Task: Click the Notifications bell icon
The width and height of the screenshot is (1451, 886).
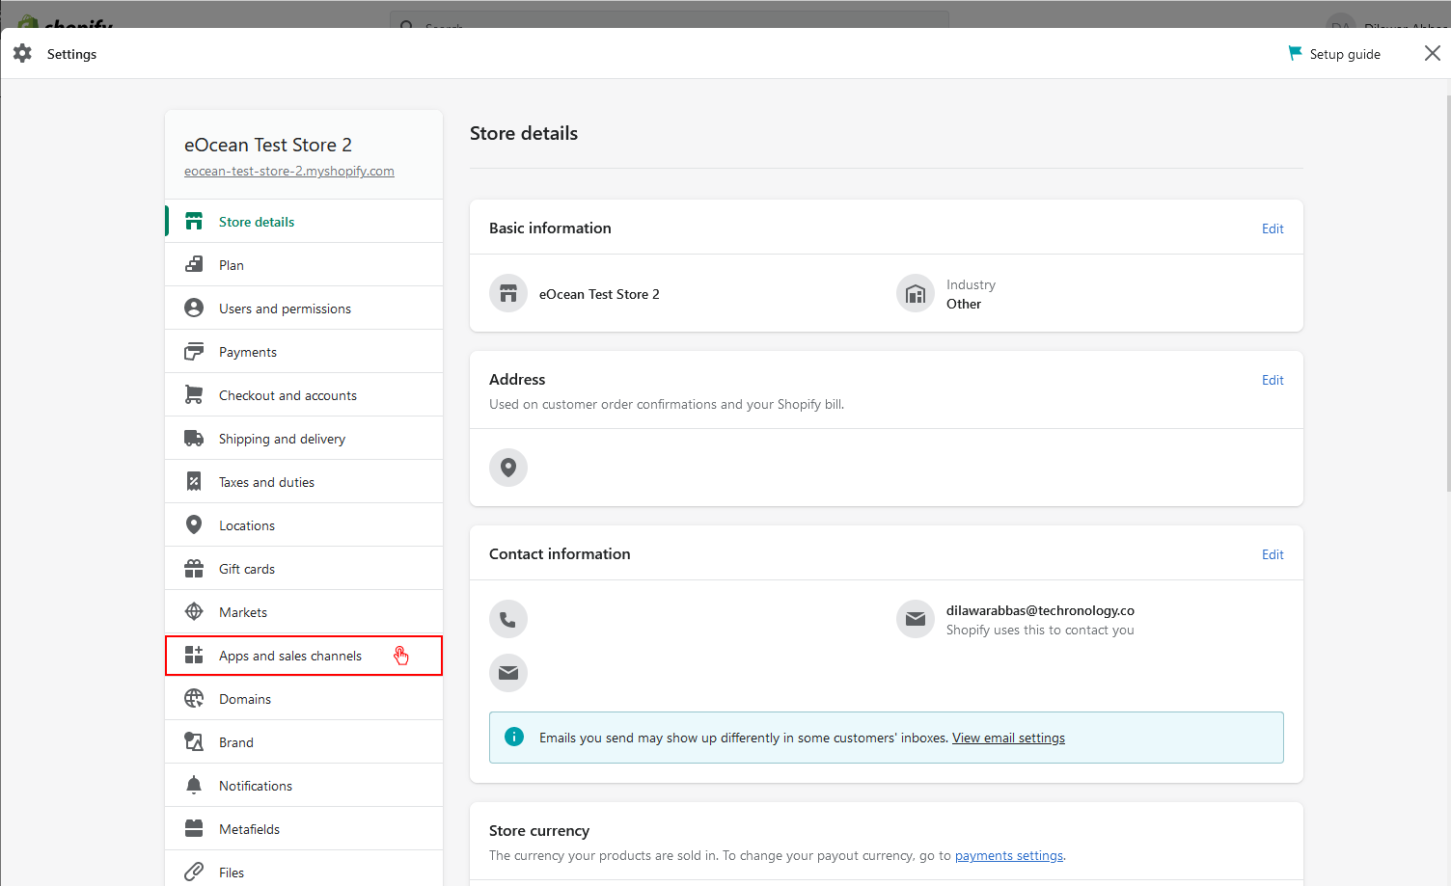Action: pos(194,786)
